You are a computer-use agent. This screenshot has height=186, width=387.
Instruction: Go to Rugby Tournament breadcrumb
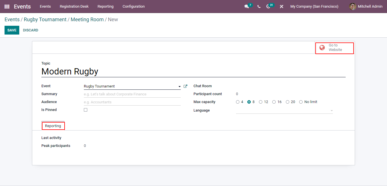tap(45, 20)
